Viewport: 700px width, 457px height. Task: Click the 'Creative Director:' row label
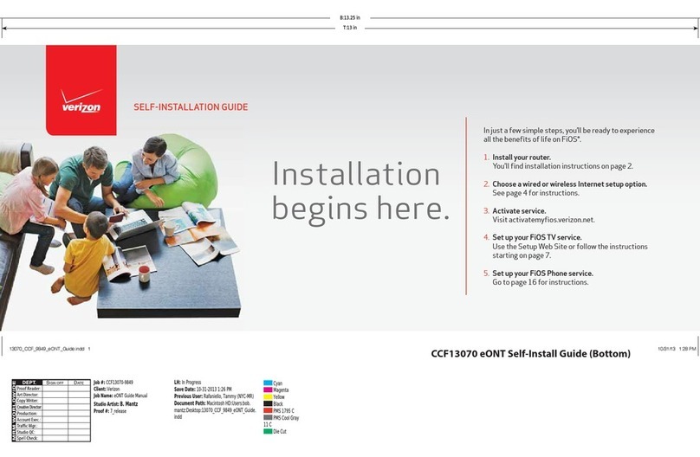coord(29,407)
